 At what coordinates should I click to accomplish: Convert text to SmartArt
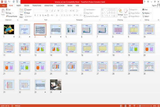(x=91, y=16)
